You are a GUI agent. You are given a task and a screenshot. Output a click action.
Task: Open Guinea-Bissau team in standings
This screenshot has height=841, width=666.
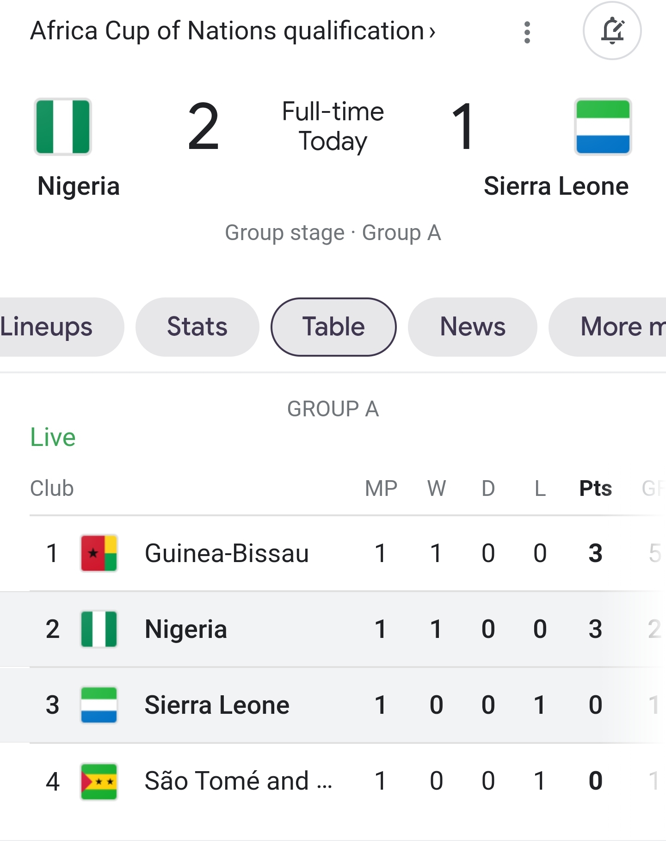[227, 553]
